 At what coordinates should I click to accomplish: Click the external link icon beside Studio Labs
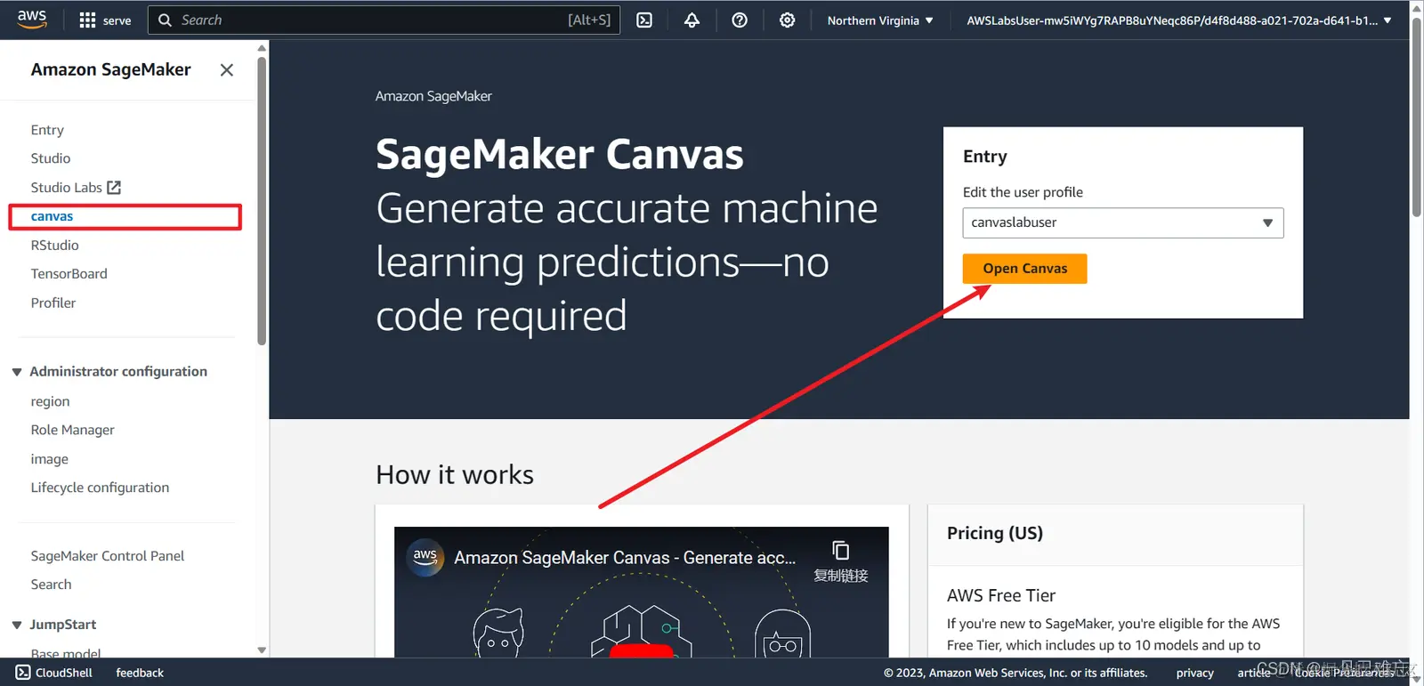114,188
